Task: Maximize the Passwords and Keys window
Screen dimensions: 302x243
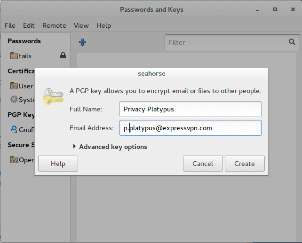Action: (x=275, y=9)
